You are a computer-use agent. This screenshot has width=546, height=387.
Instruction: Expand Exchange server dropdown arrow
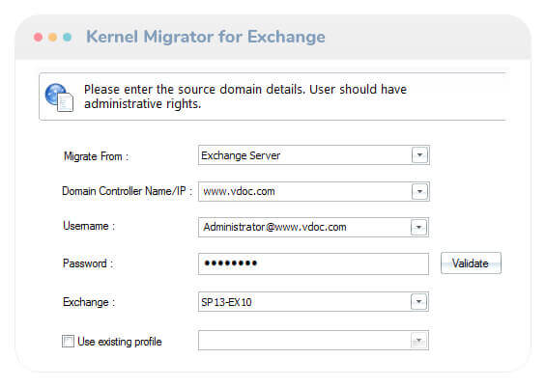click(418, 302)
